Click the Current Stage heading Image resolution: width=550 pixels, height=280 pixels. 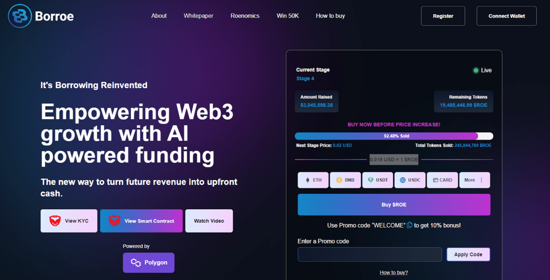point(313,70)
